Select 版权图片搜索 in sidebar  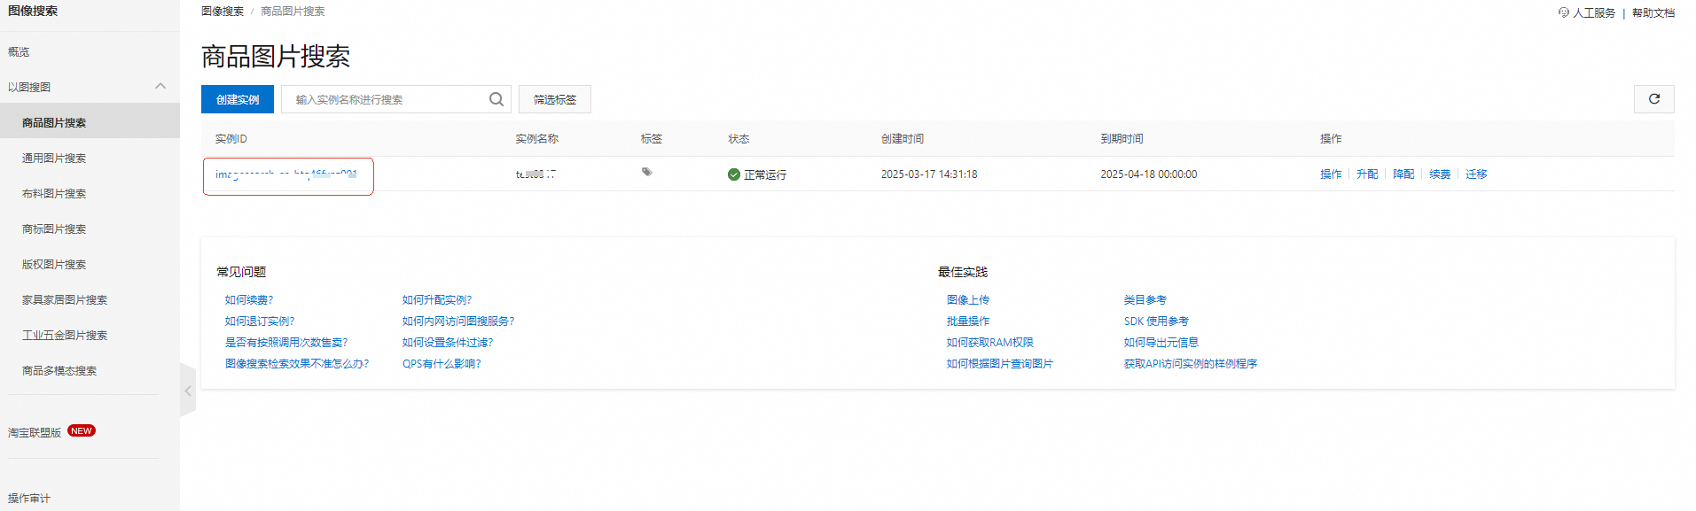[x=54, y=264]
